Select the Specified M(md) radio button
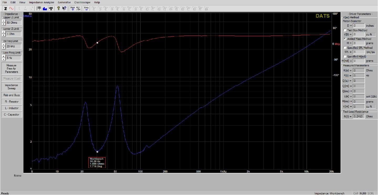This screenshot has height=195, width=378. coord(345,57)
